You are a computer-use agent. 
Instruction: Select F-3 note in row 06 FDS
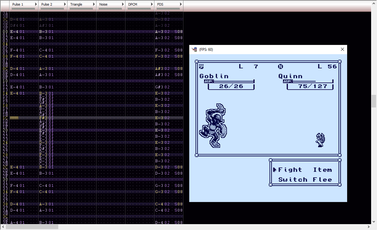(x=159, y=50)
